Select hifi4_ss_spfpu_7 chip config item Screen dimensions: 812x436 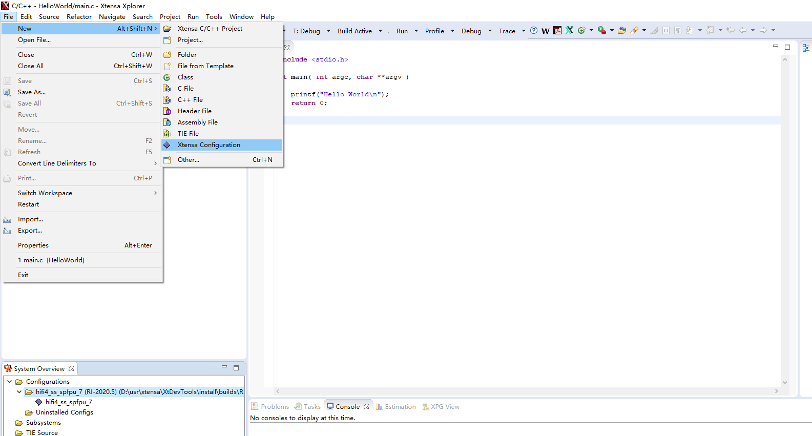click(68, 402)
